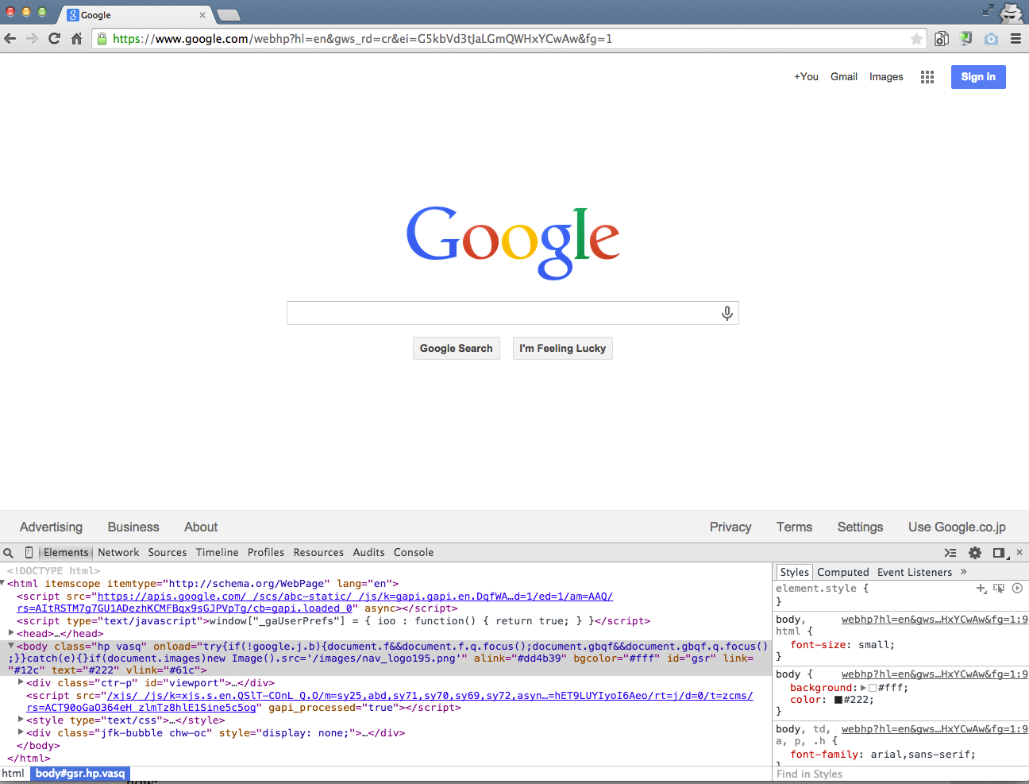Switch to the Elements panel tab

[66, 553]
